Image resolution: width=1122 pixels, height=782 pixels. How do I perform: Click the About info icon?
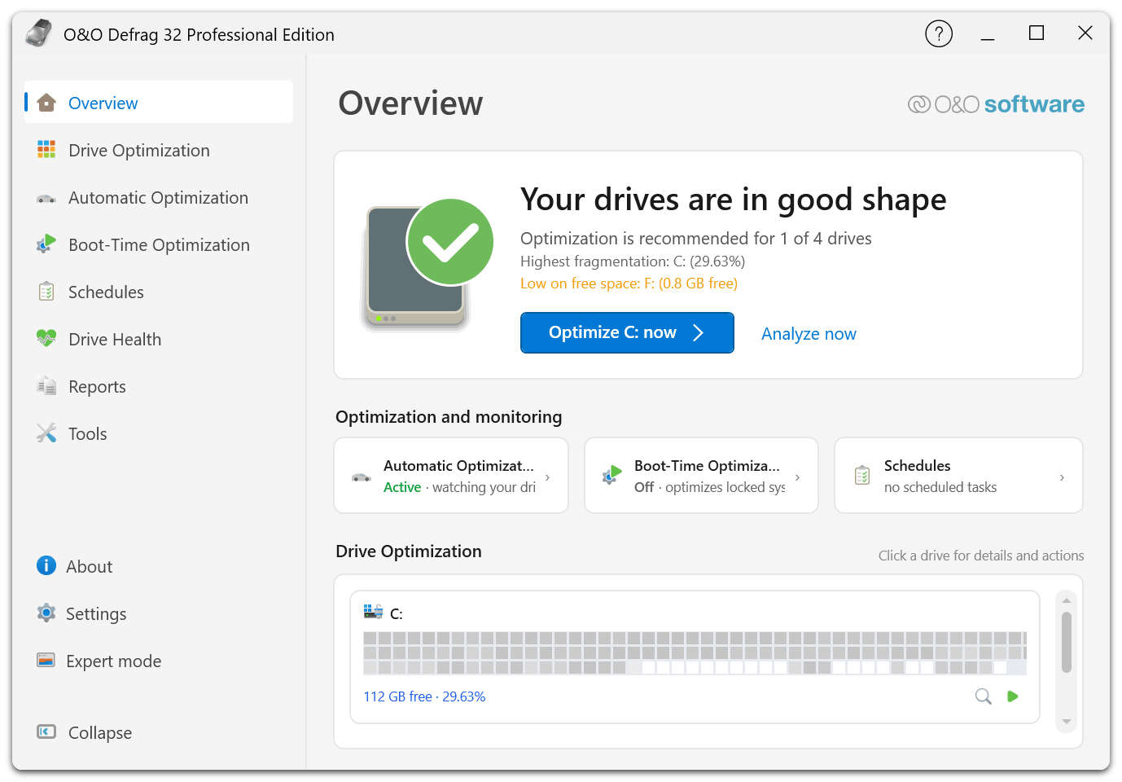pyautogui.click(x=46, y=565)
